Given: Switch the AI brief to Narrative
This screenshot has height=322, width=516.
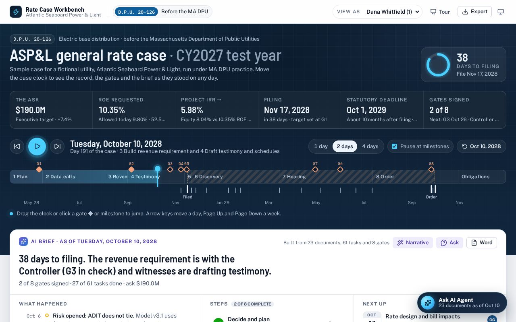Looking at the screenshot, I should coord(413,243).
